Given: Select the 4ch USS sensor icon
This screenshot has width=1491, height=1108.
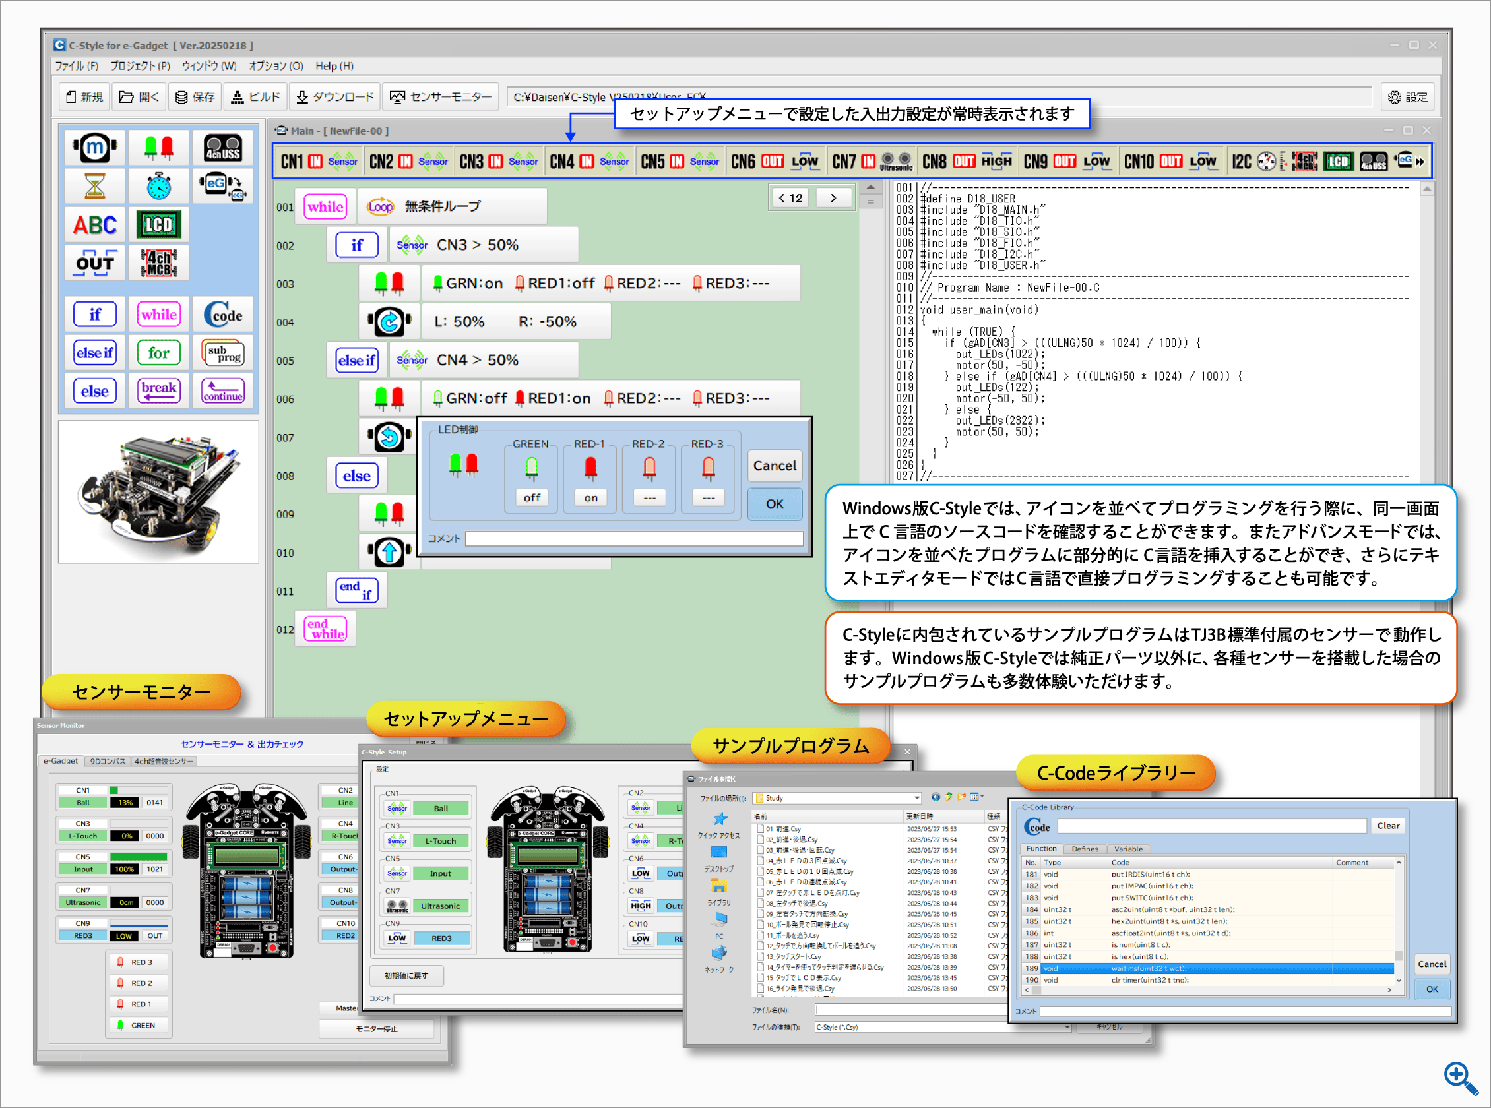Looking at the screenshot, I should click(x=223, y=148).
